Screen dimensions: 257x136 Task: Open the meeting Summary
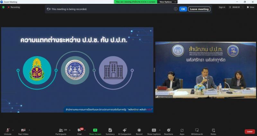(x=110, y=132)
